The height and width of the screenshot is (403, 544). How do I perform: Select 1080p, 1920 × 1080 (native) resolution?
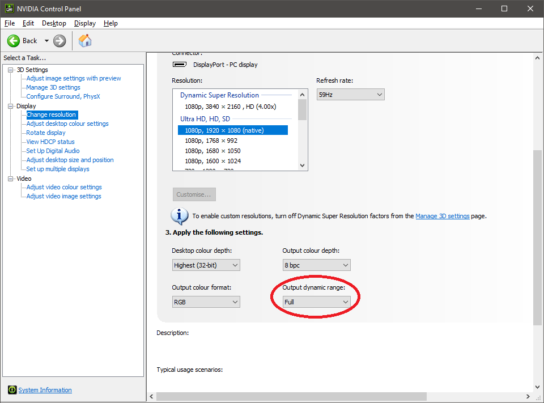(233, 130)
